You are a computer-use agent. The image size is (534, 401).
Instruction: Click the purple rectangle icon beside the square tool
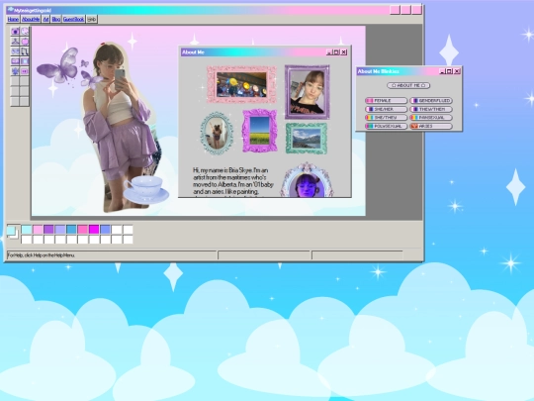15,61
